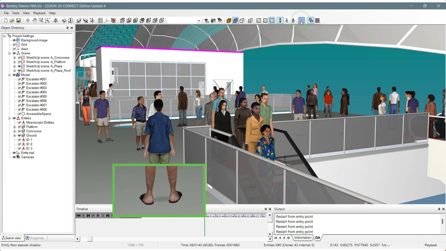Viewport: 446px width, 251px height.
Task: Select the QA output tab
Action: (317, 238)
